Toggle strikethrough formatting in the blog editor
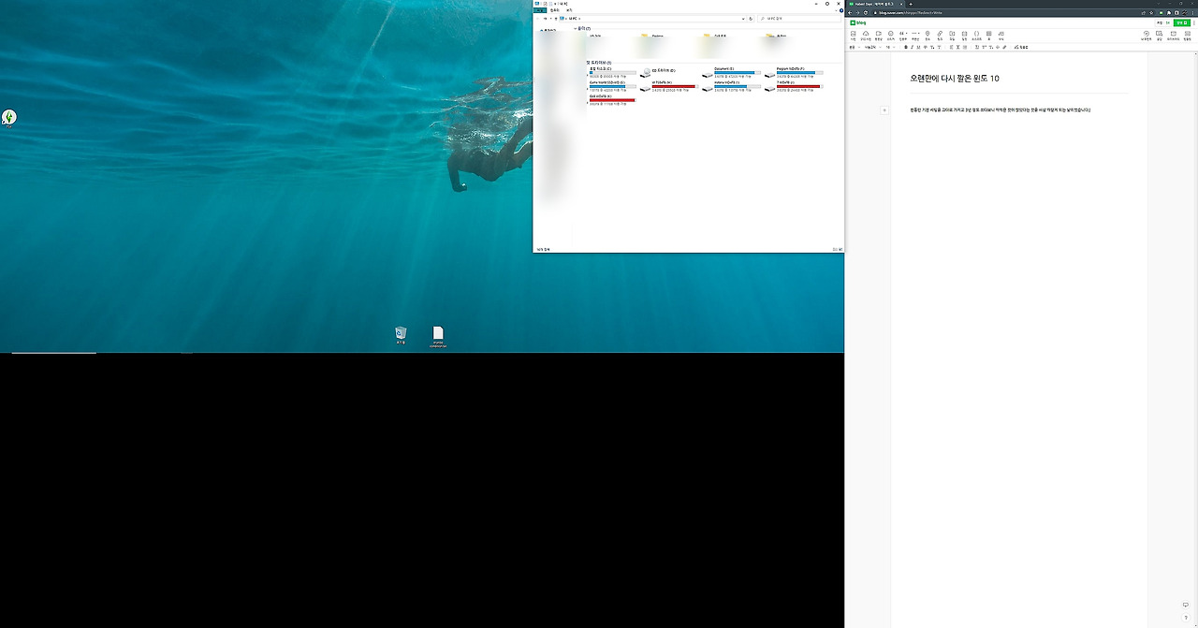 (x=925, y=47)
